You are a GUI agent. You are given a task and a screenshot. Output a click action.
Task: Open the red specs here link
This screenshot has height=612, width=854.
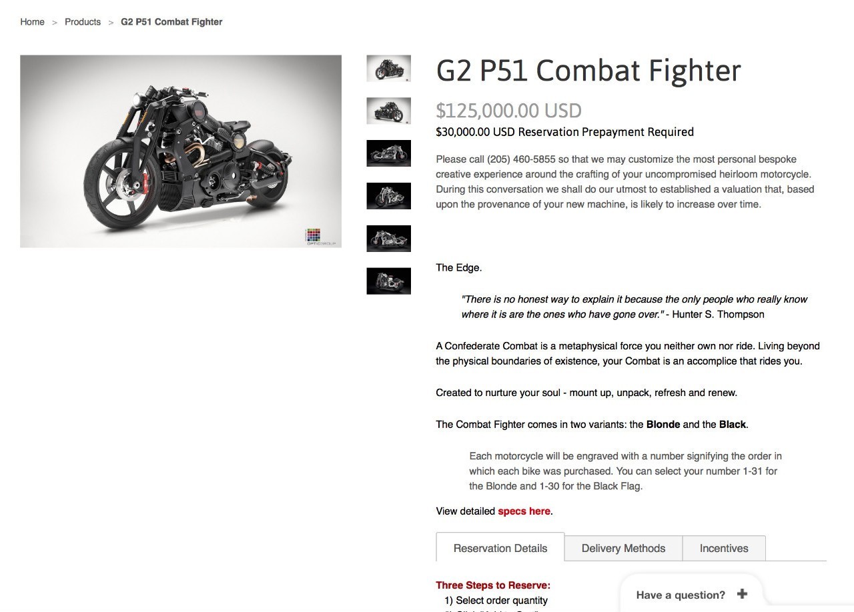coord(524,511)
